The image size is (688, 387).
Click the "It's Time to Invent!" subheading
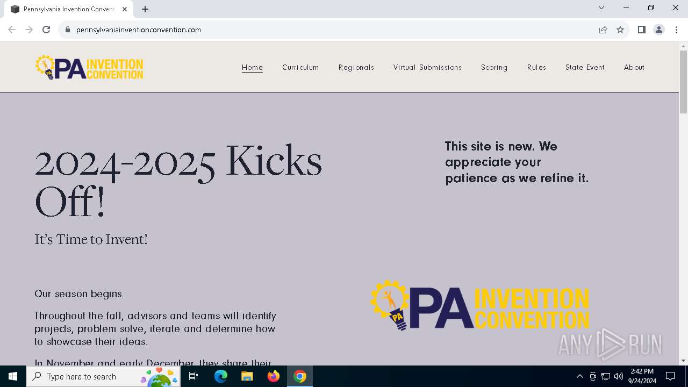coord(91,239)
